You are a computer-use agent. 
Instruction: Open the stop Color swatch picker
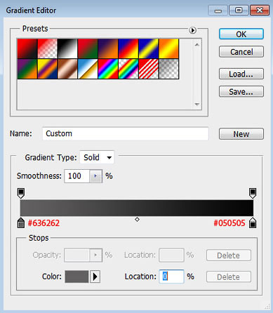coord(76,277)
